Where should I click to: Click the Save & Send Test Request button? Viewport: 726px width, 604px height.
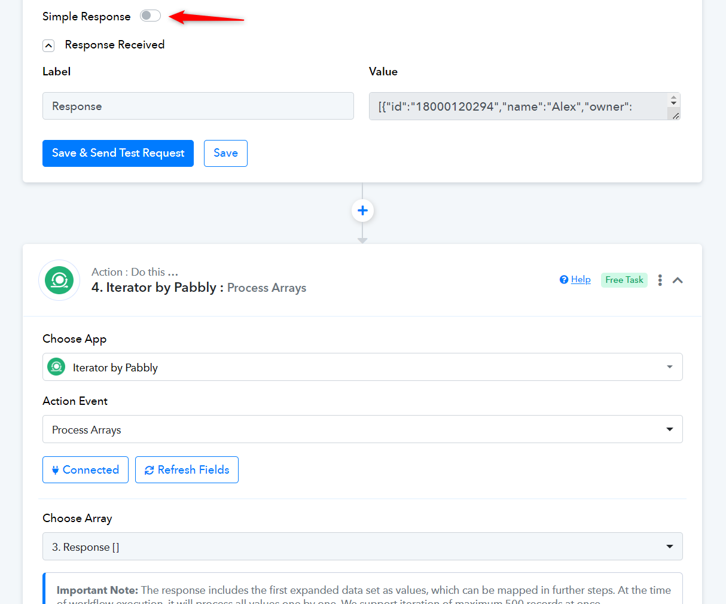118,153
